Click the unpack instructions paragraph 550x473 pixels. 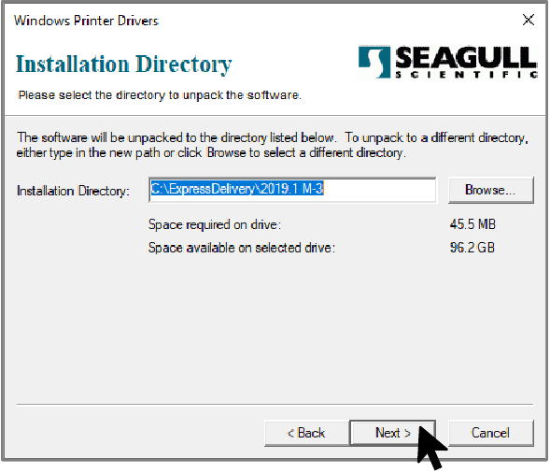point(272,145)
